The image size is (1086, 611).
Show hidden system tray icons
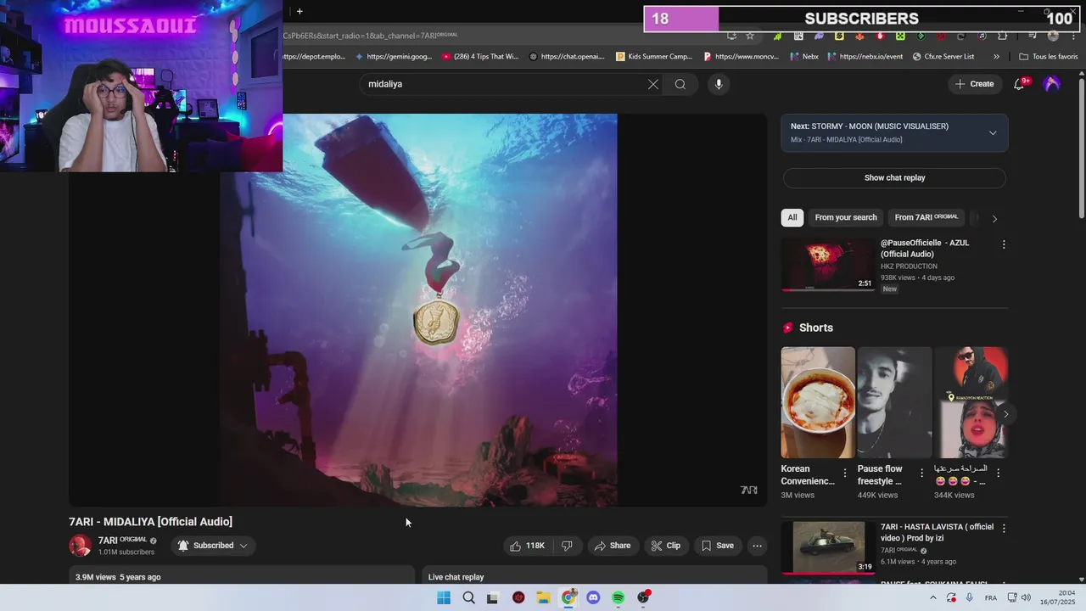click(933, 597)
